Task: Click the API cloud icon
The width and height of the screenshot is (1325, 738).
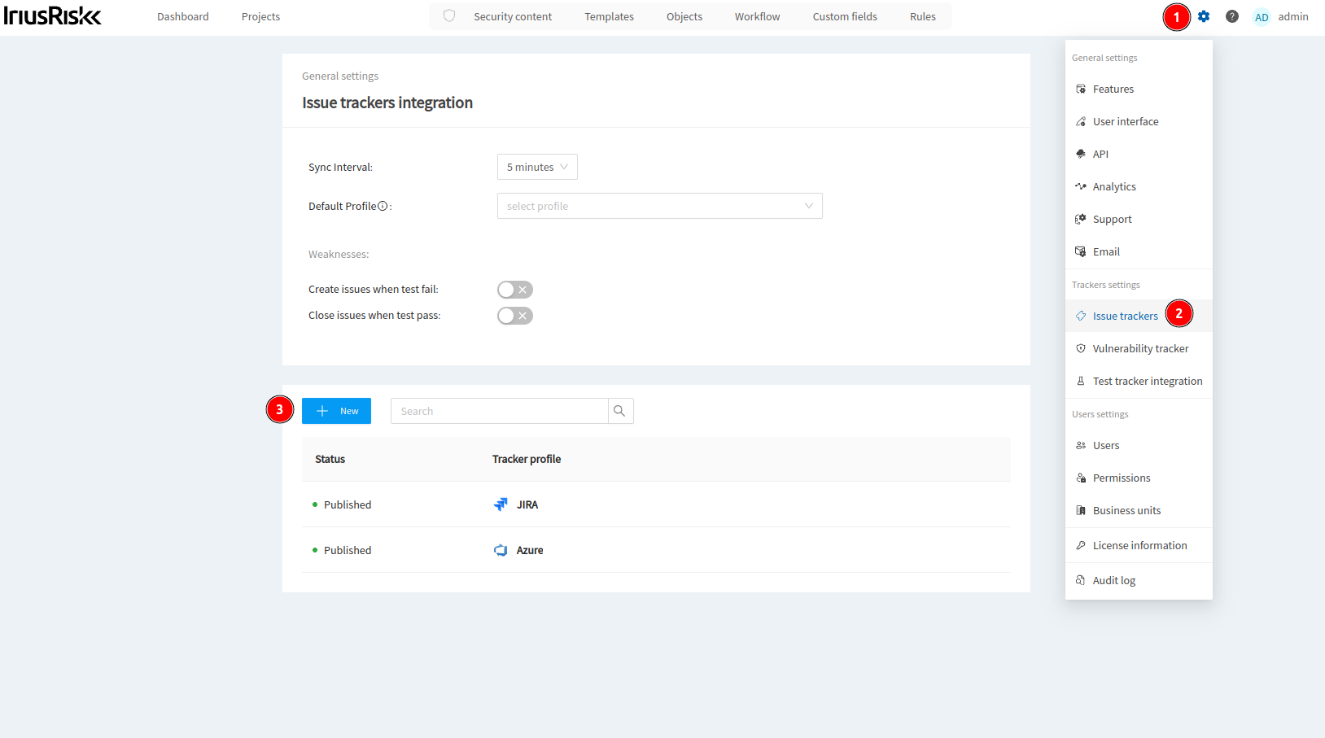Action: 1081,154
